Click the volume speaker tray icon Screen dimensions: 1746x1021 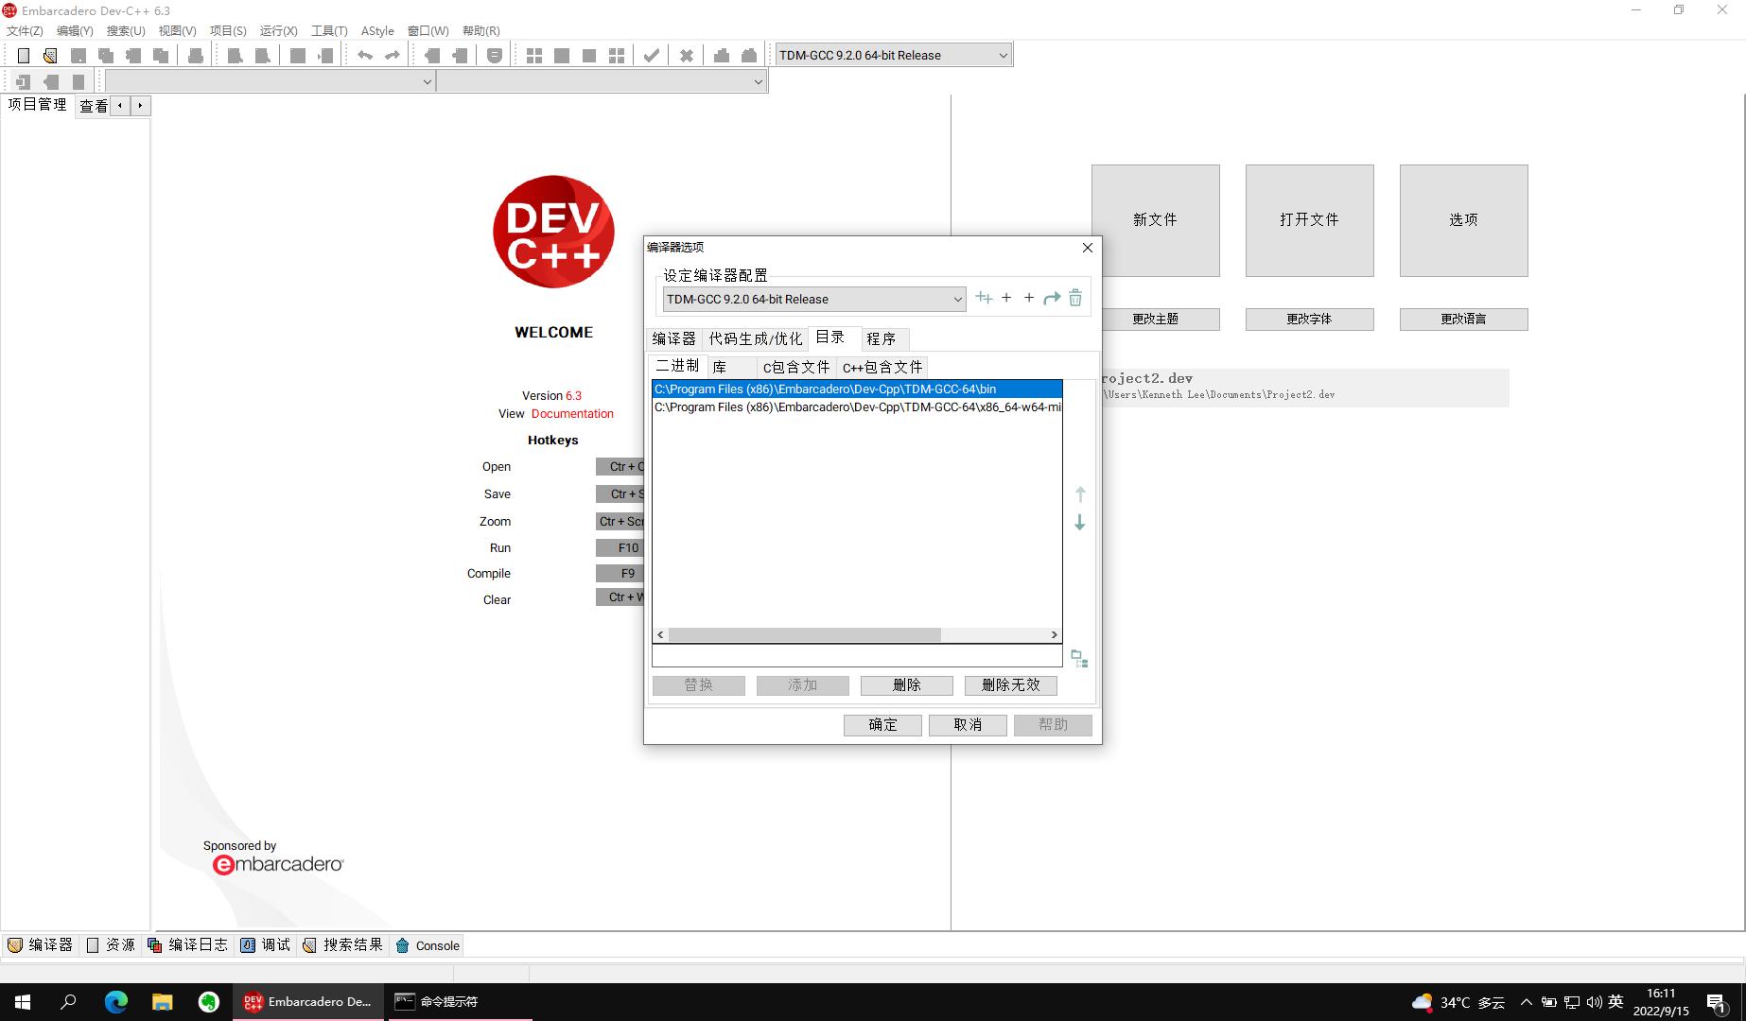point(1594,1002)
